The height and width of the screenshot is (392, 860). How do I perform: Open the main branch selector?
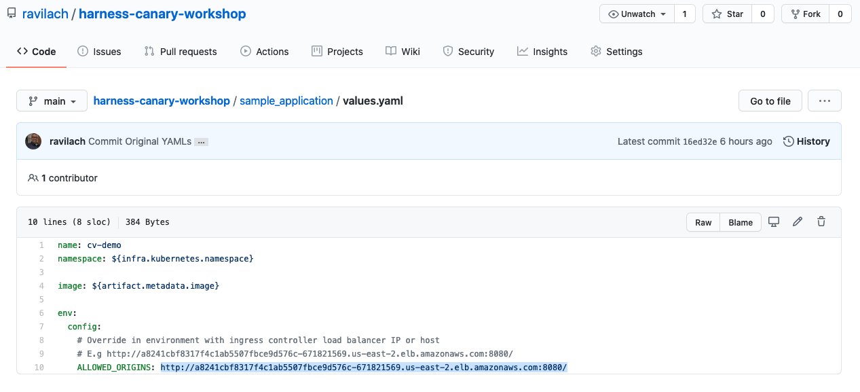52,101
